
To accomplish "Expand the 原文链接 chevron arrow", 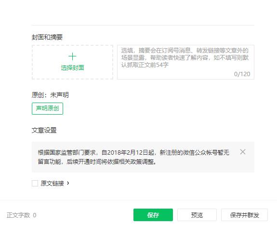I will click(x=68, y=183).
